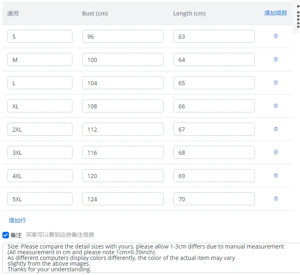Edit the S size name field

pyautogui.click(x=40, y=36)
